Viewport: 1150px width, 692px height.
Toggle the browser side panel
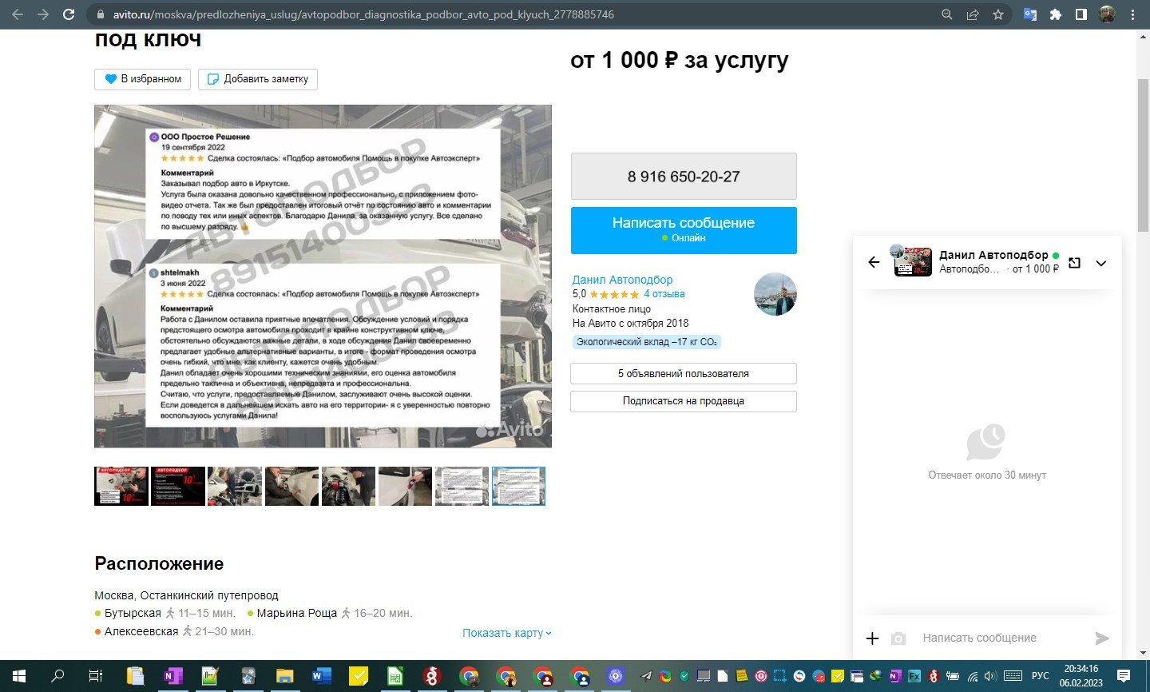click(1081, 14)
